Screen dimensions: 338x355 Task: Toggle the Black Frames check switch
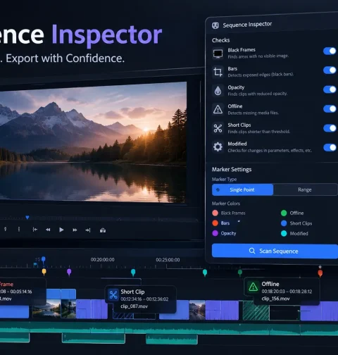[330, 51]
